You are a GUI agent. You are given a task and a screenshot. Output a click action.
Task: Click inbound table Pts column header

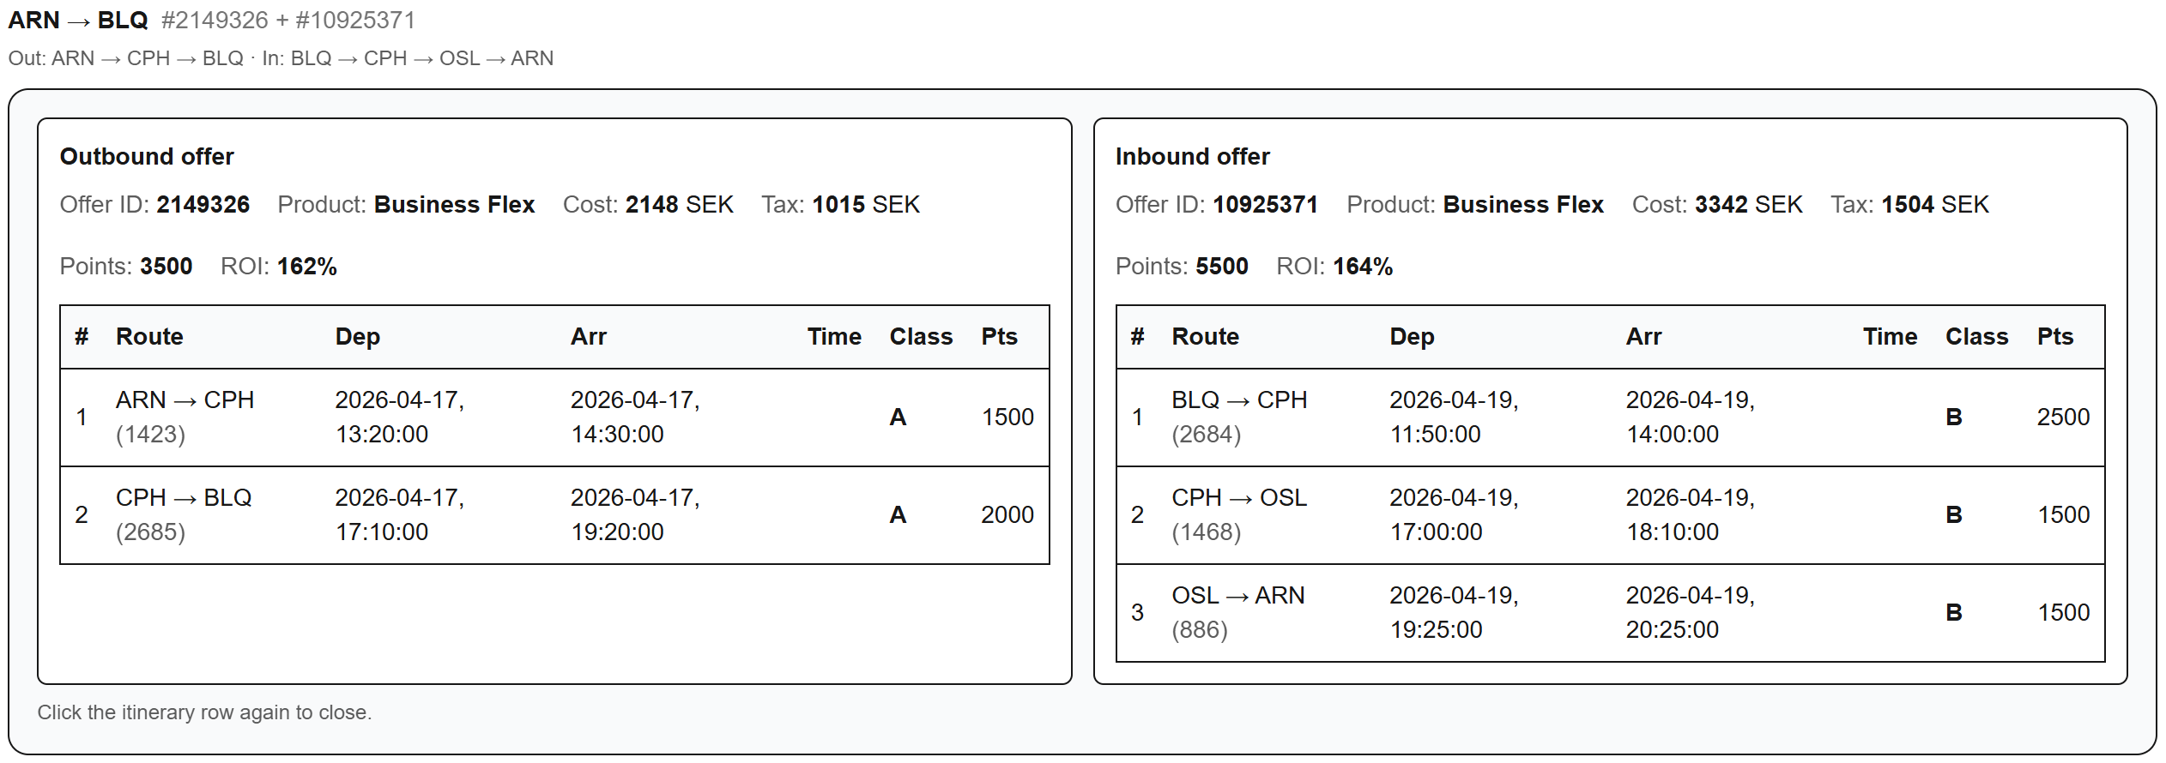pyautogui.click(x=2054, y=337)
